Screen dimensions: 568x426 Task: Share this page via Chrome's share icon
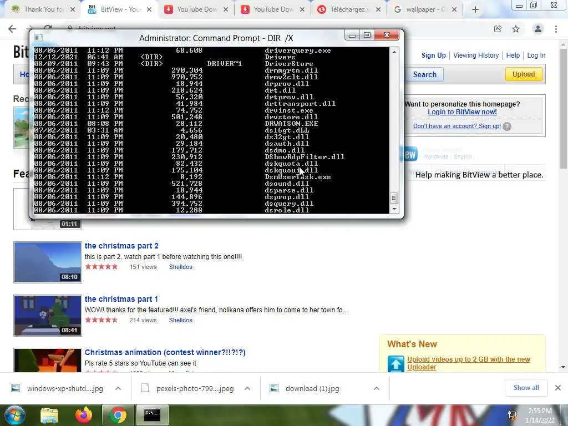click(x=498, y=29)
